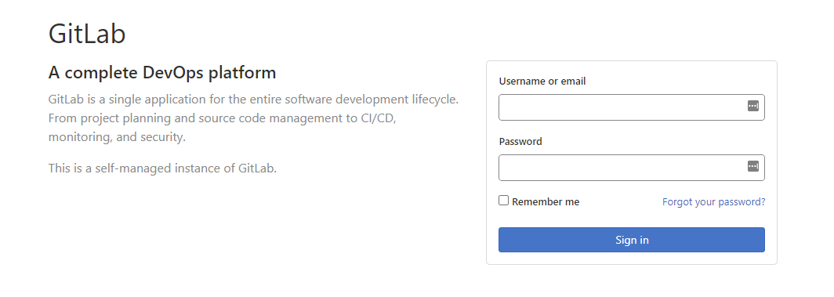Click the monitoring, and security text line
This screenshot has height=297, width=834.
pyautogui.click(x=117, y=137)
